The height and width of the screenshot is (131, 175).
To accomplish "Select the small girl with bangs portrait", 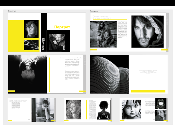I will tap(161, 104).
